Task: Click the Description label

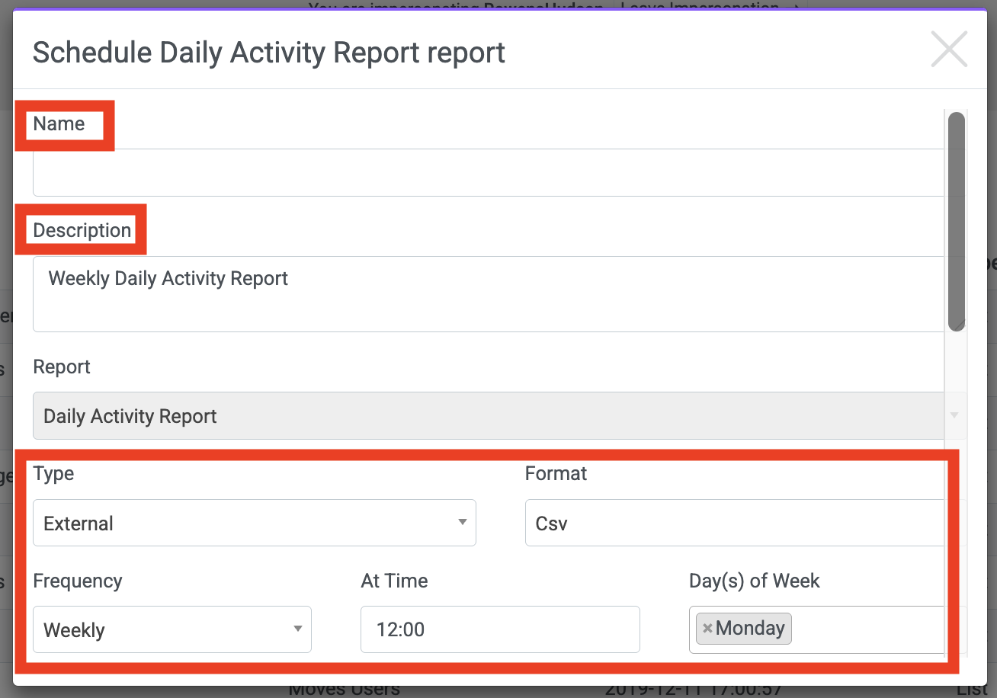Action: tap(82, 230)
